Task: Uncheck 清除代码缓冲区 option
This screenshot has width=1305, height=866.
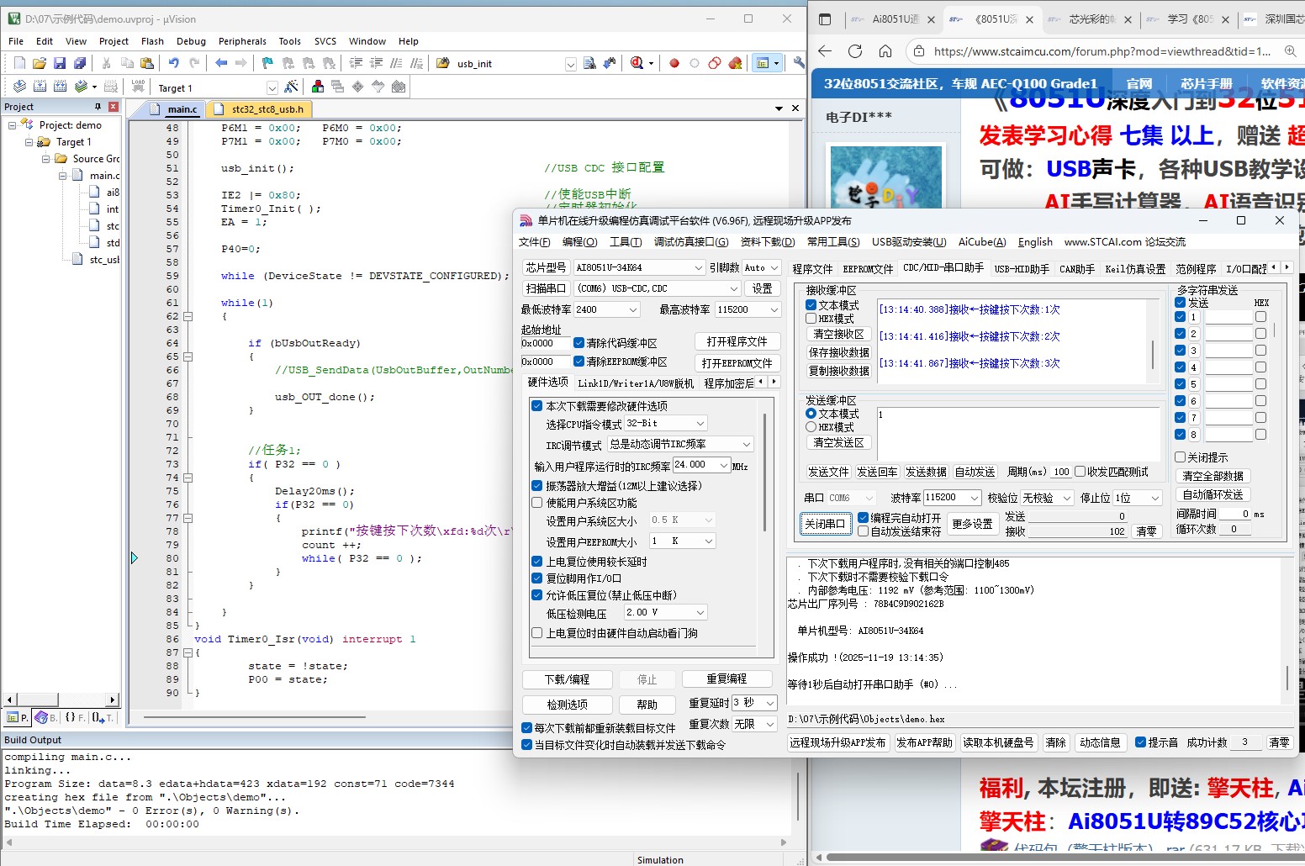Action: [578, 343]
